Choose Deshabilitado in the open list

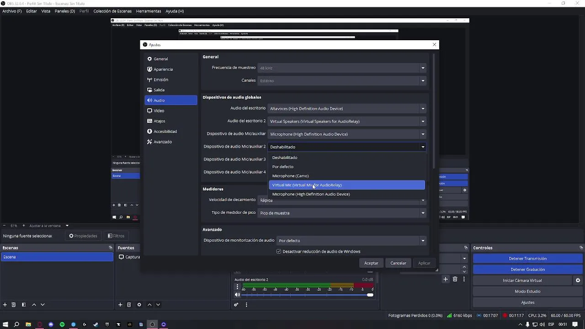click(347, 158)
